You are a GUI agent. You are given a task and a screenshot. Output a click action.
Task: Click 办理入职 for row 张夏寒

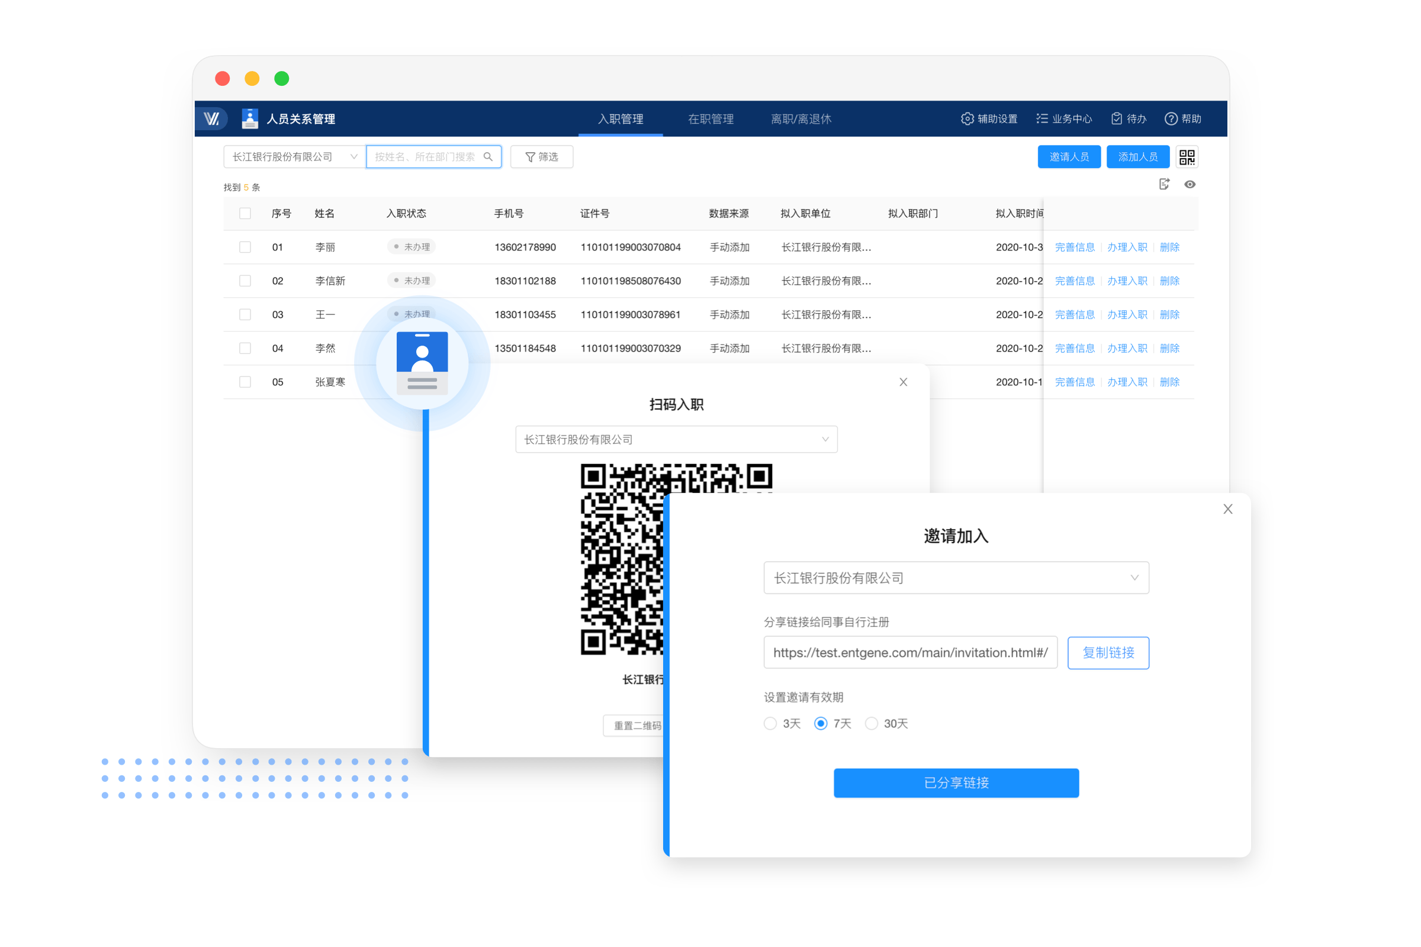pyautogui.click(x=1127, y=382)
